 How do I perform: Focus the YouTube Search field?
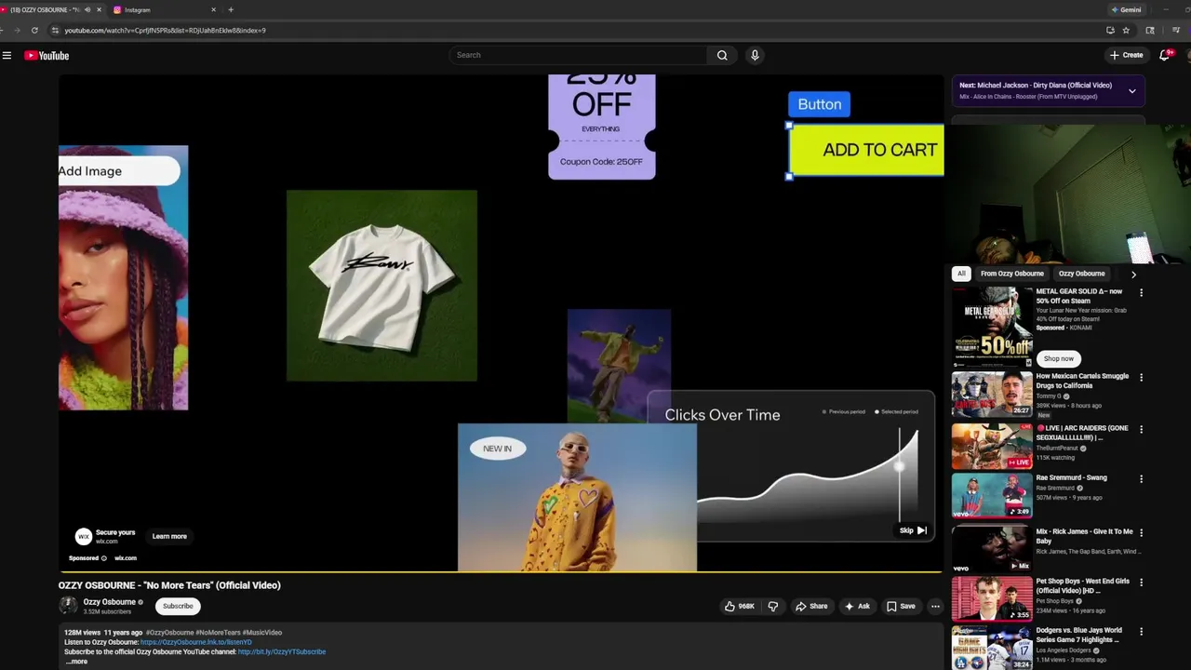(x=579, y=55)
